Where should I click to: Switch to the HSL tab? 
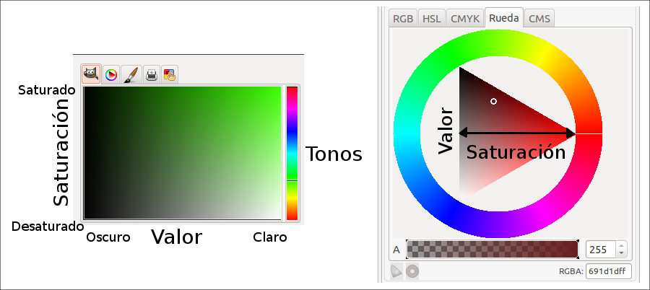coord(432,19)
